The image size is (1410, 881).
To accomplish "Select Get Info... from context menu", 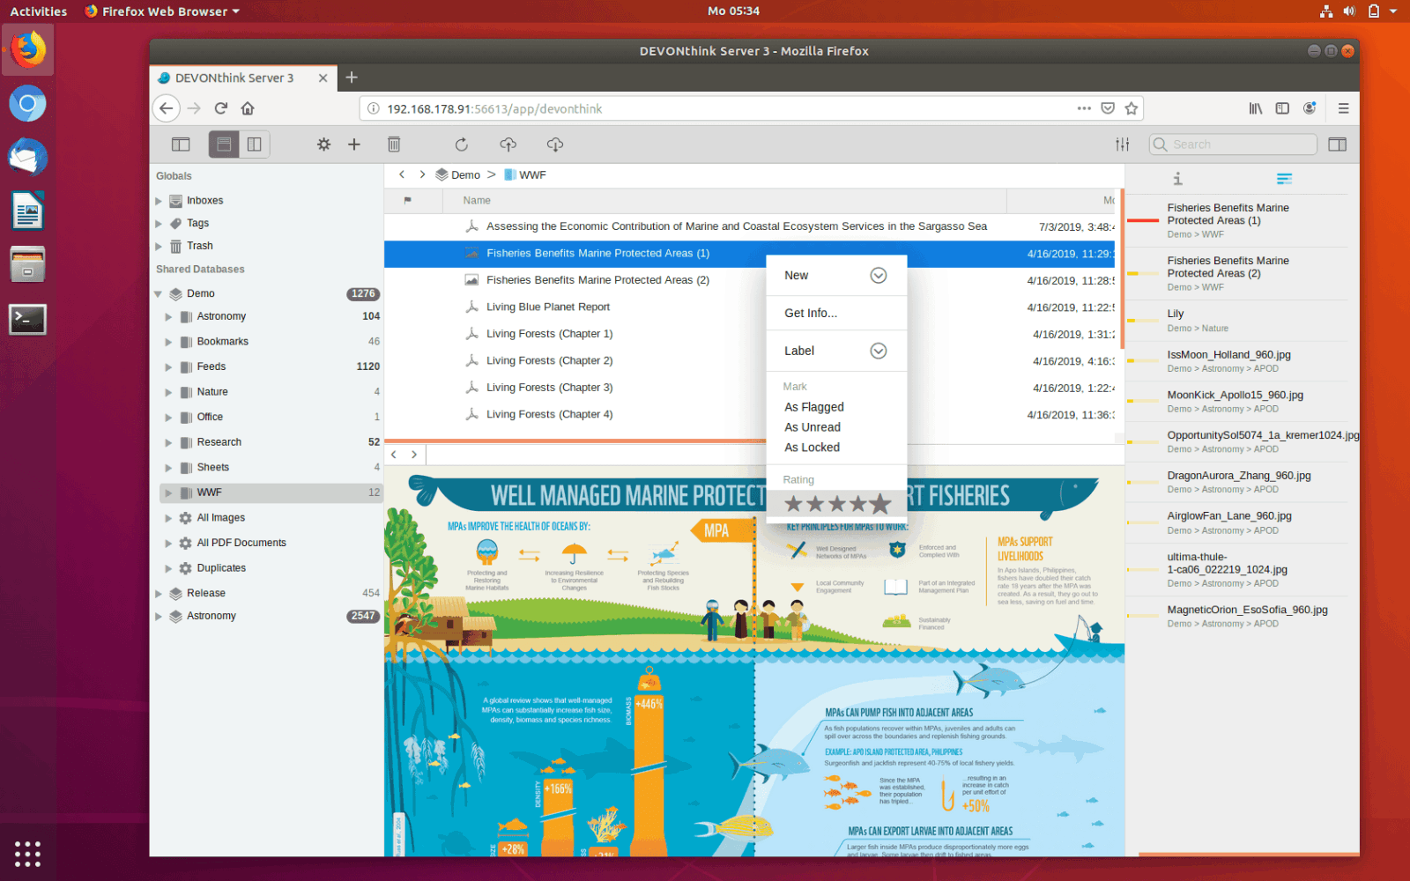I will [811, 313].
